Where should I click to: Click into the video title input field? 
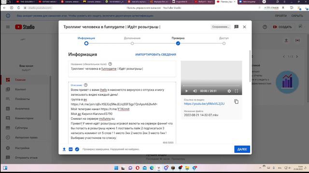(x=122, y=69)
